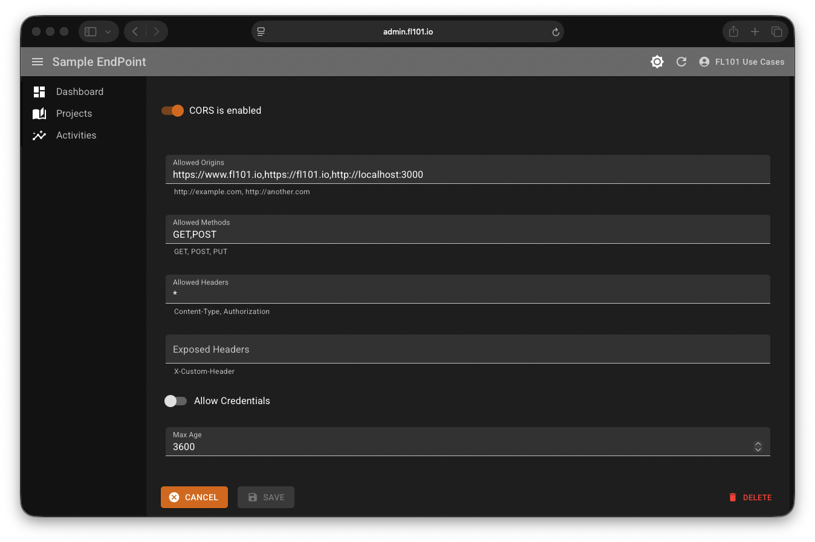
Task: Focus the Exposed Headers input field
Action: [x=467, y=350]
